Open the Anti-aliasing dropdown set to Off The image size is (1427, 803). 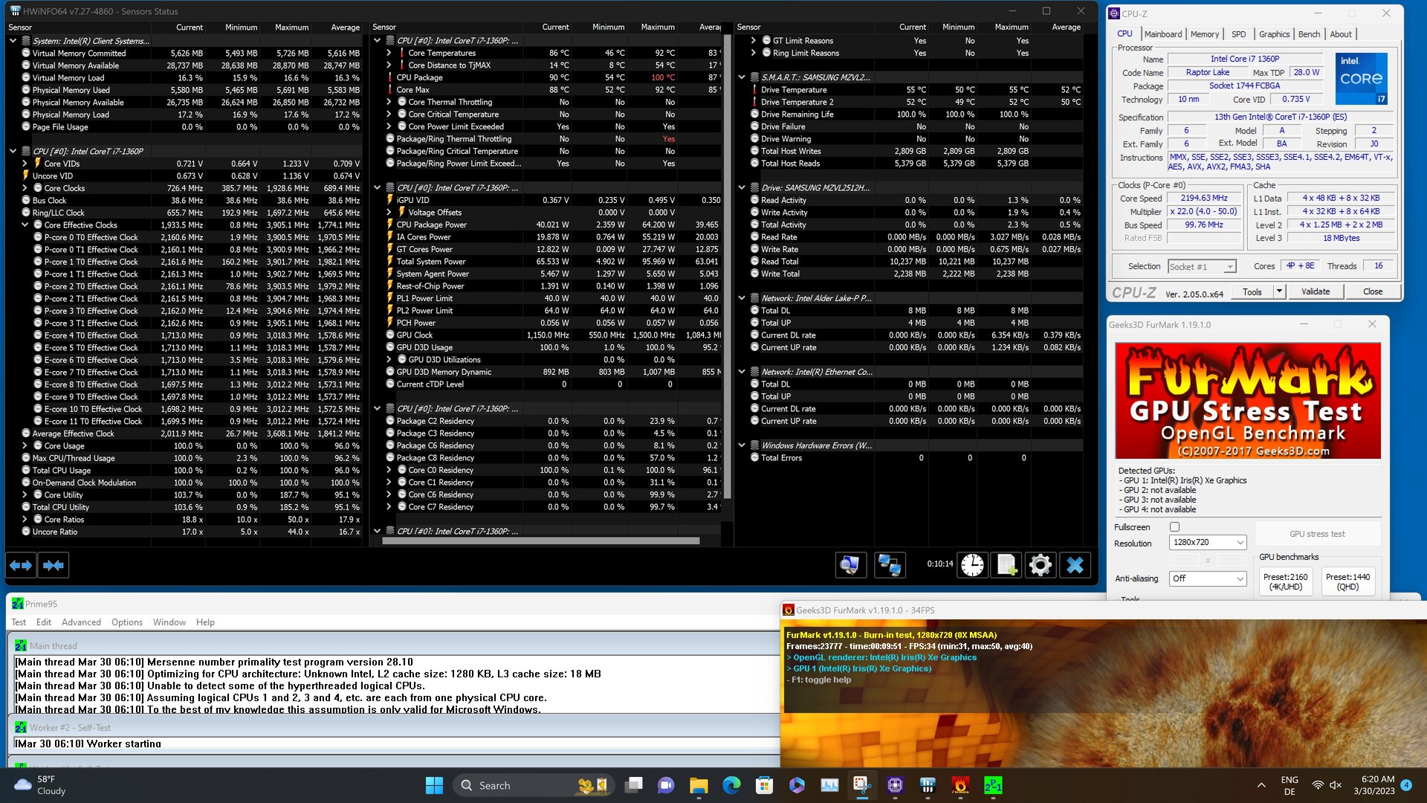click(x=1207, y=578)
